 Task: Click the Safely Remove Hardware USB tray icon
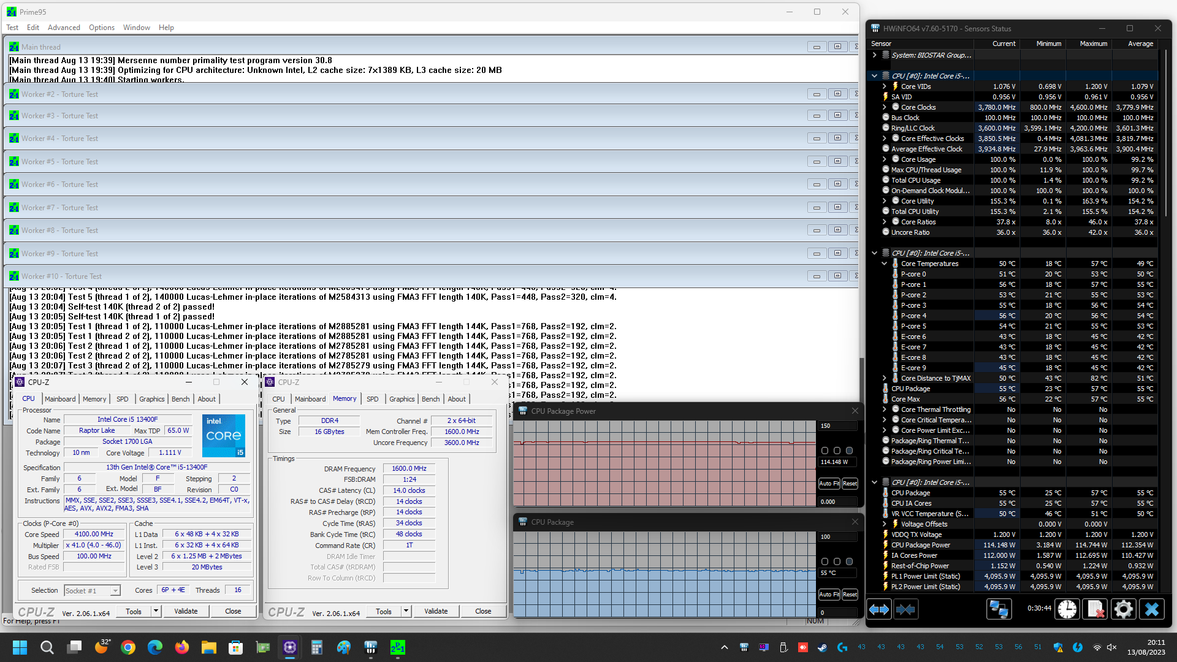point(783,647)
